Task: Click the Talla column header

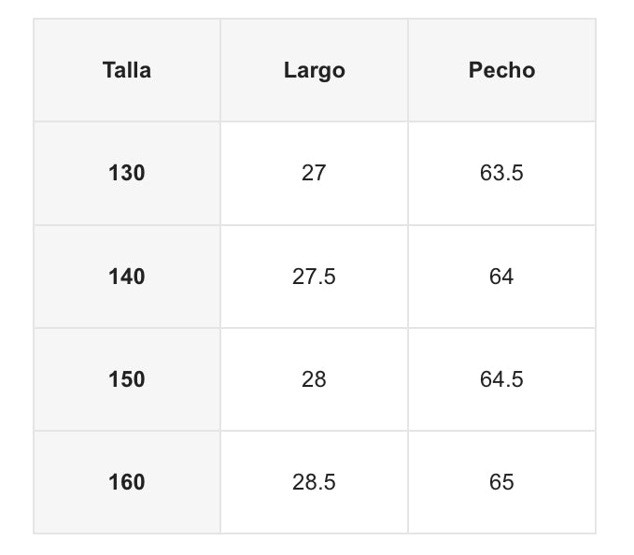Action: (x=127, y=70)
